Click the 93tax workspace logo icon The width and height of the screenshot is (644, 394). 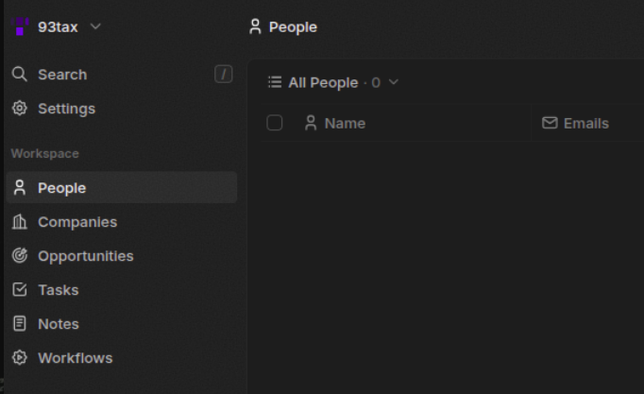[x=20, y=26]
